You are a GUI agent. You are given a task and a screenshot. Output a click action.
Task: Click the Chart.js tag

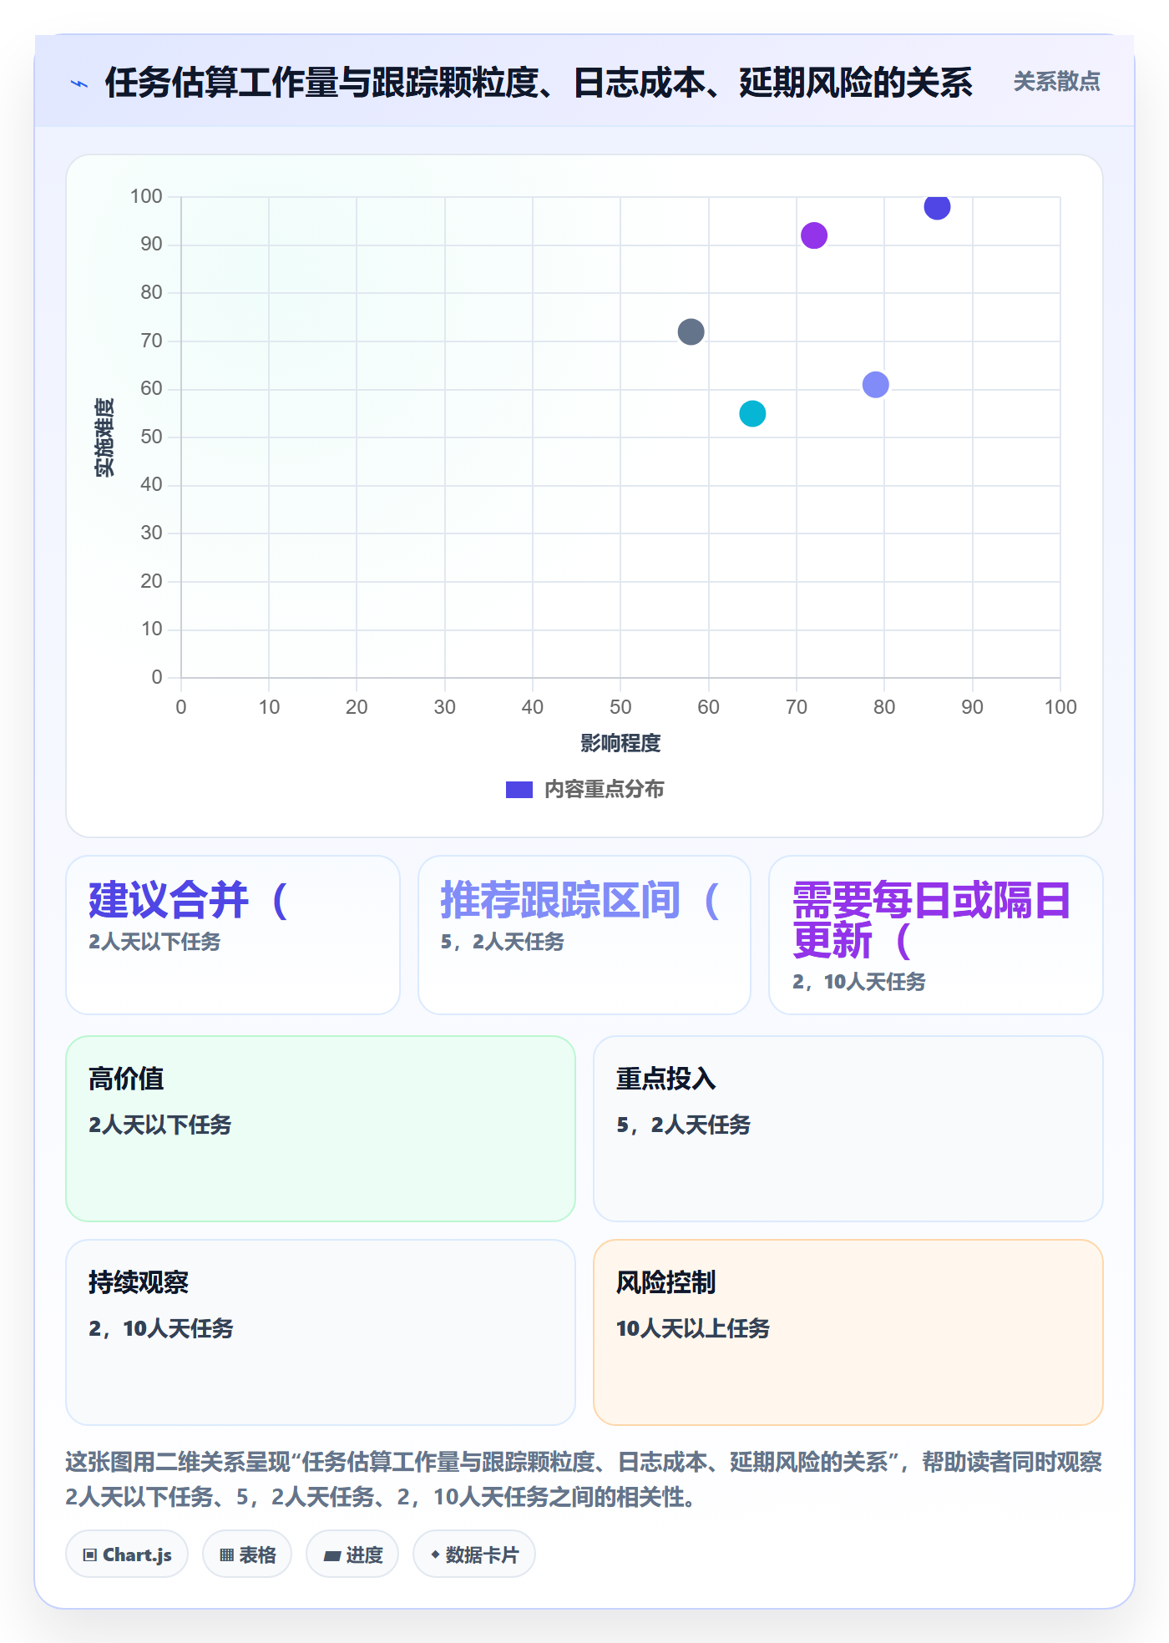(127, 1555)
